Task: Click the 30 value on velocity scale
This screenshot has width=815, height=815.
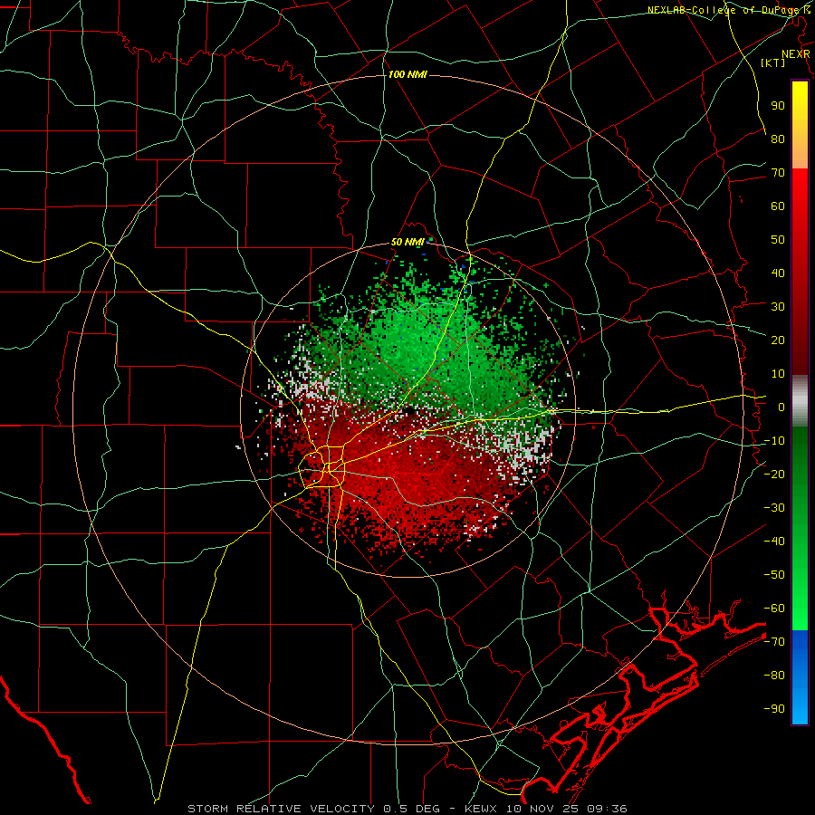Action: [x=778, y=307]
